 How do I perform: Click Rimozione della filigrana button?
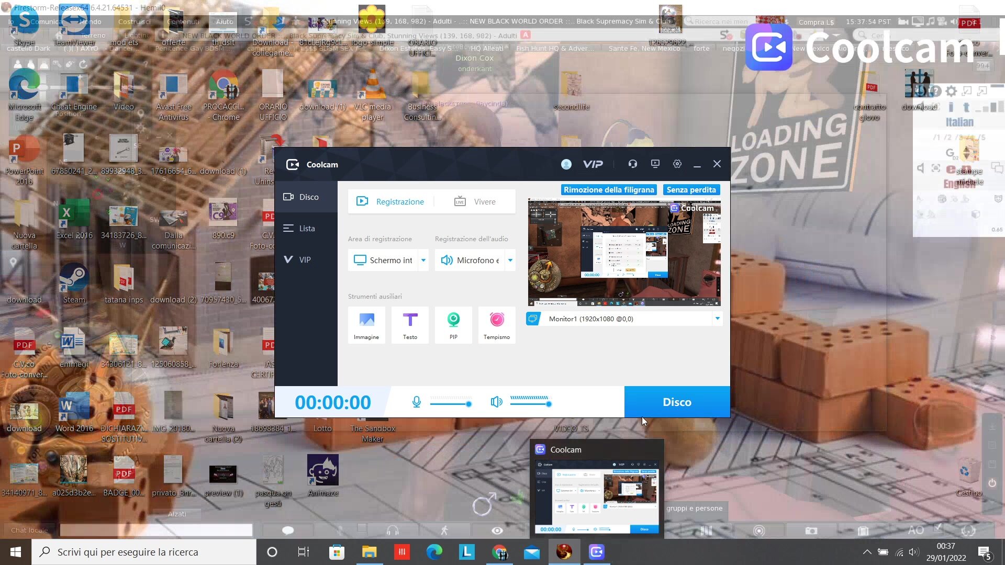tap(609, 190)
